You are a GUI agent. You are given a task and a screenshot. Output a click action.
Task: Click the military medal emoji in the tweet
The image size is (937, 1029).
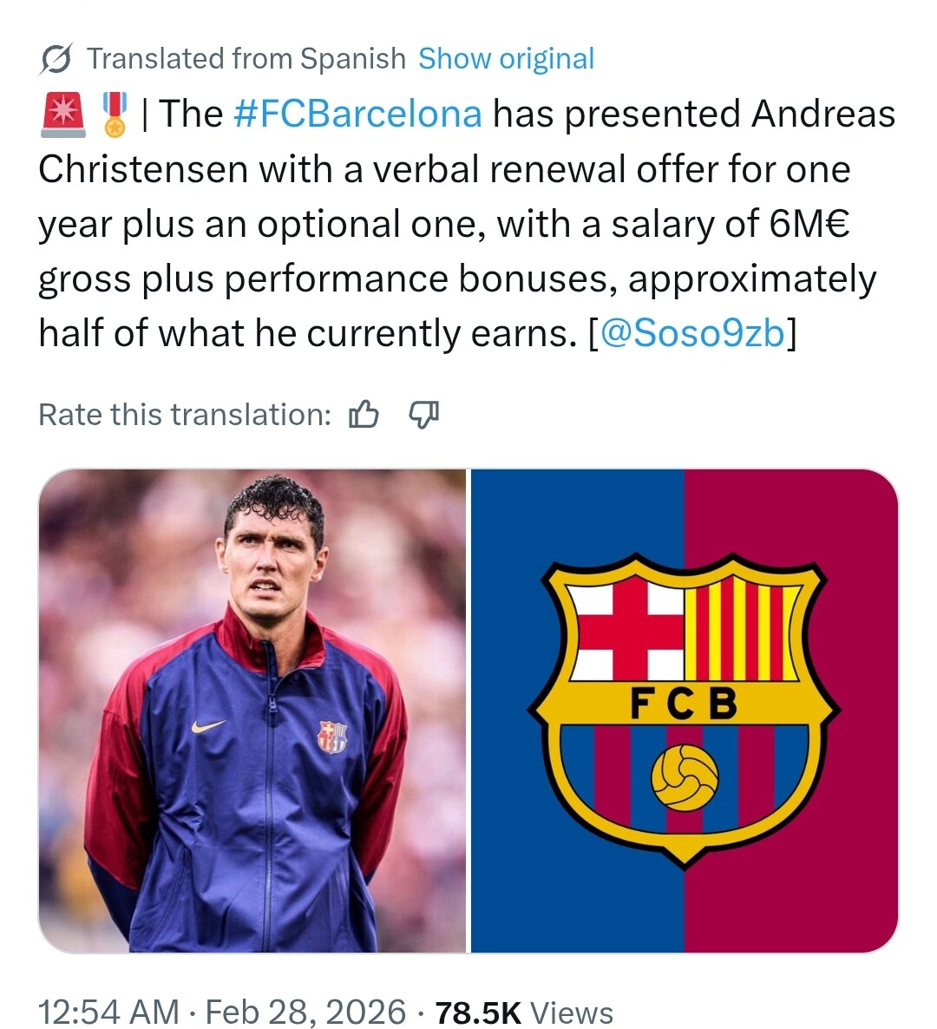click(115, 115)
